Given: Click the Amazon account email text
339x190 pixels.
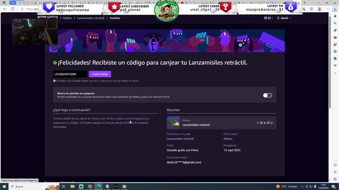Looking at the screenshot, I should pos(184,162).
